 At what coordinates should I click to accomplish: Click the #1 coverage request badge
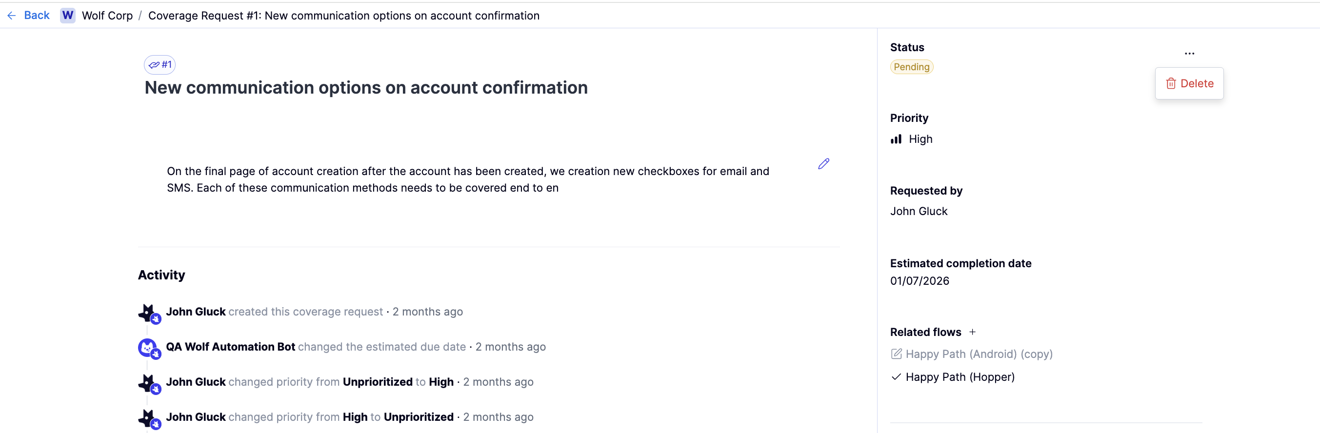[x=160, y=64]
